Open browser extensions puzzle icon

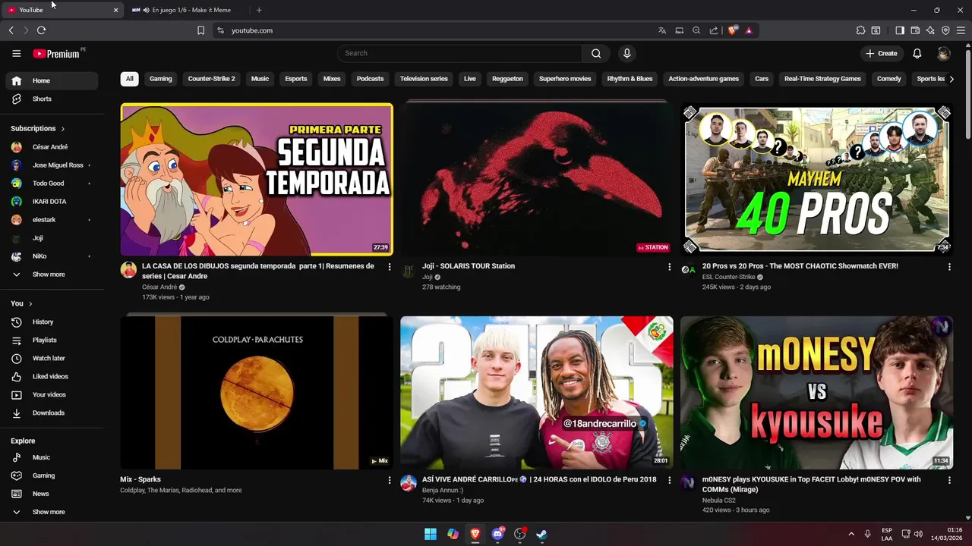click(860, 30)
